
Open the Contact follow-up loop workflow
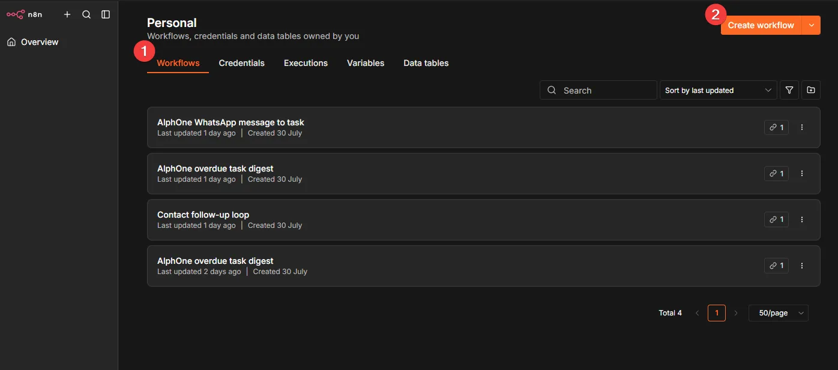click(x=484, y=219)
